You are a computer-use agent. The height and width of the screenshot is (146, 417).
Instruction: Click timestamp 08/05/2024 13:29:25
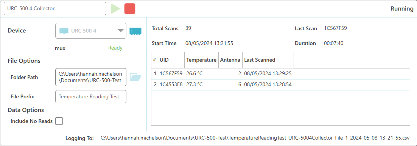[x=268, y=74]
